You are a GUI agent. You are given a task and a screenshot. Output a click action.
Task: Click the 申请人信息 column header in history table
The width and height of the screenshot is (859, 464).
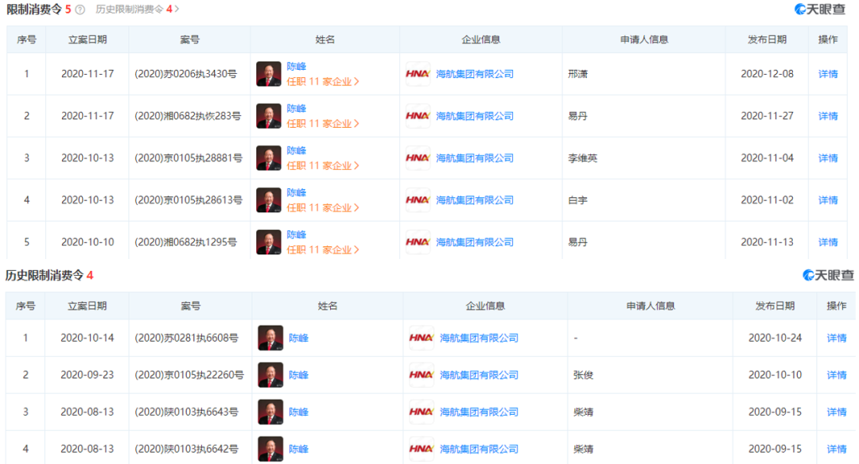(x=651, y=306)
